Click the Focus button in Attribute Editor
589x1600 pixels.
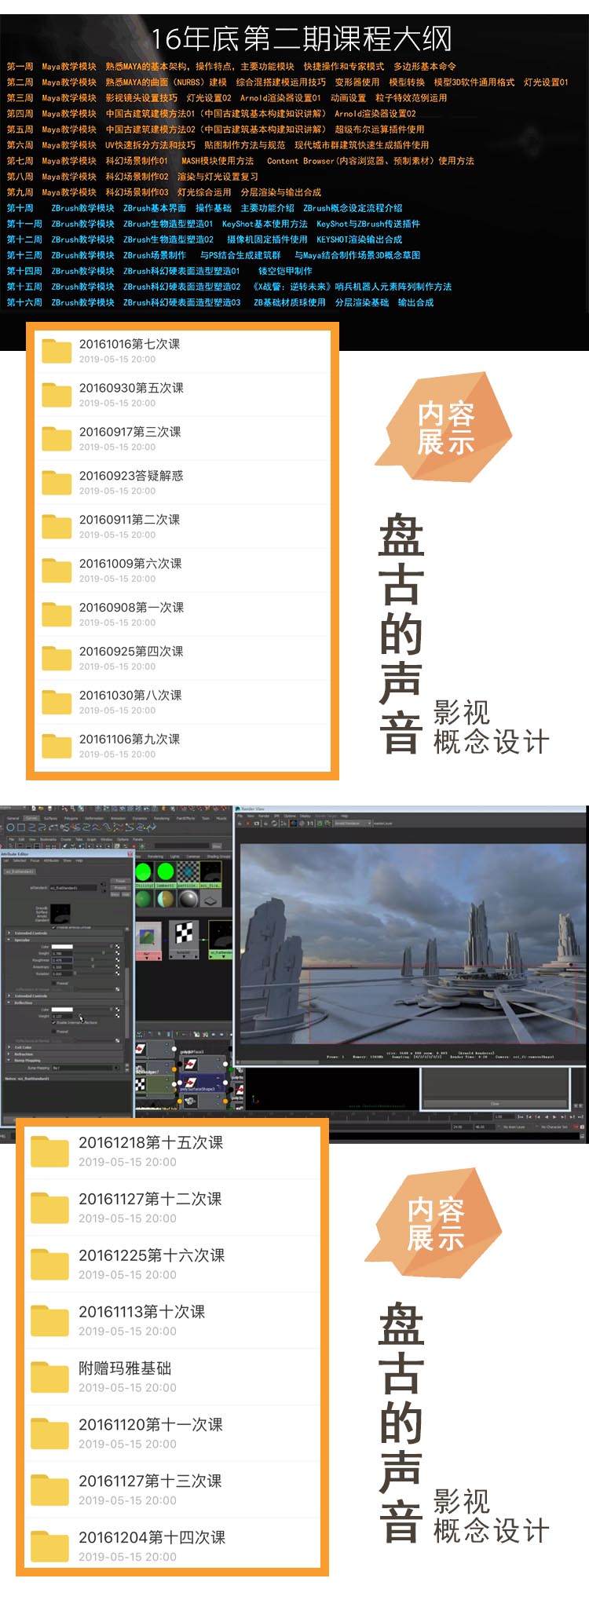(x=120, y=881)
